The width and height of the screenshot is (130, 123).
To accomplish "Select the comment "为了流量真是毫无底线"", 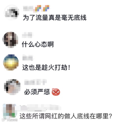I will coord(54,18).
